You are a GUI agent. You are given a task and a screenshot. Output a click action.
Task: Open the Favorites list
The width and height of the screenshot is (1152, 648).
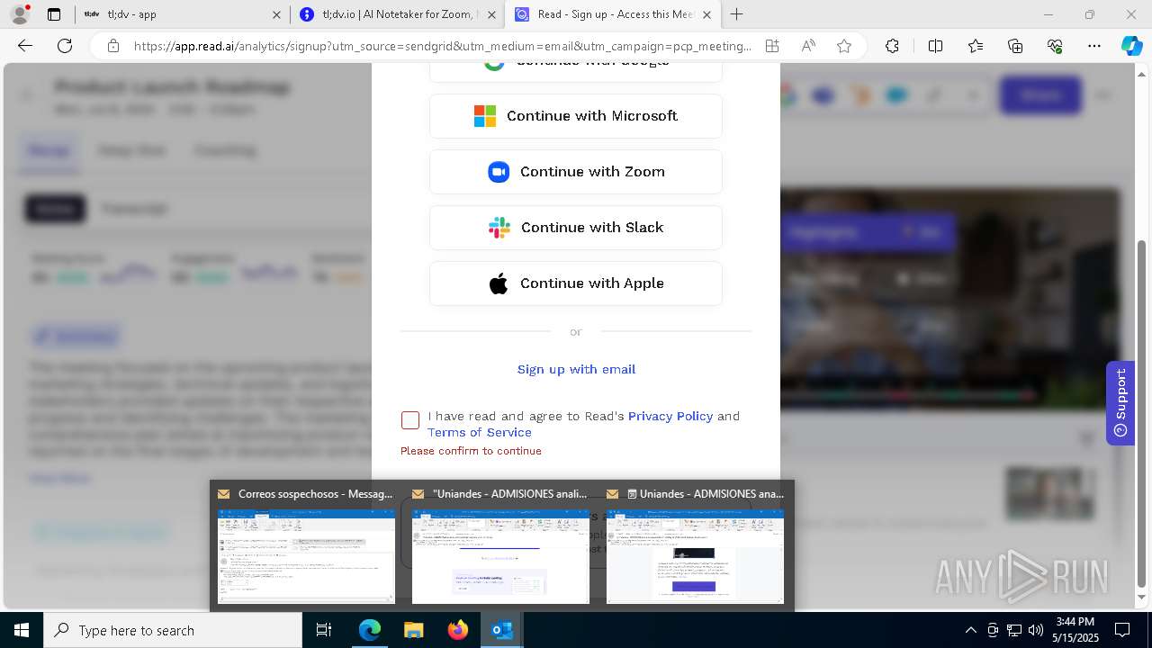[976, 46]
